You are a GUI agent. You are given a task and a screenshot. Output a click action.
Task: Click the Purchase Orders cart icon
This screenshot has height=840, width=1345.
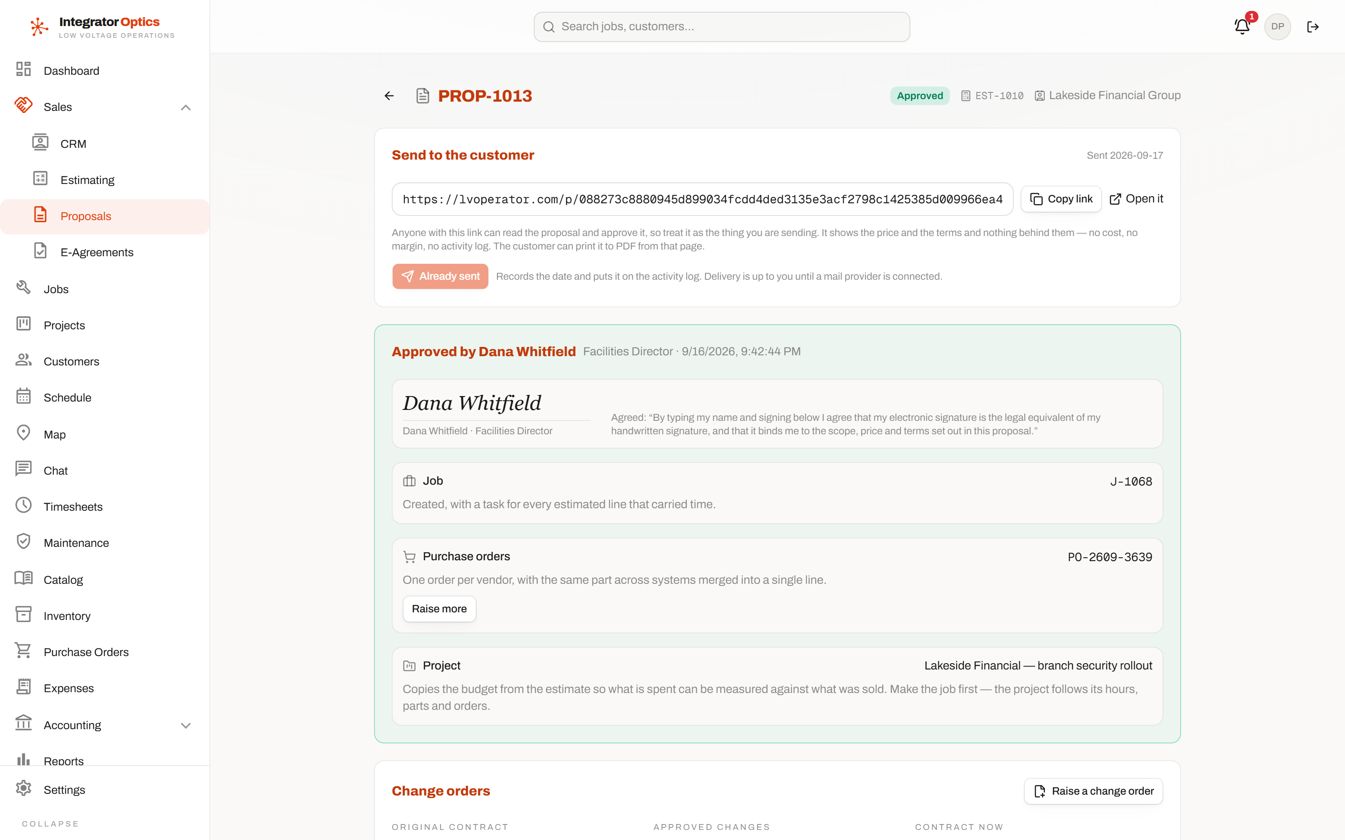click(24, 650)
